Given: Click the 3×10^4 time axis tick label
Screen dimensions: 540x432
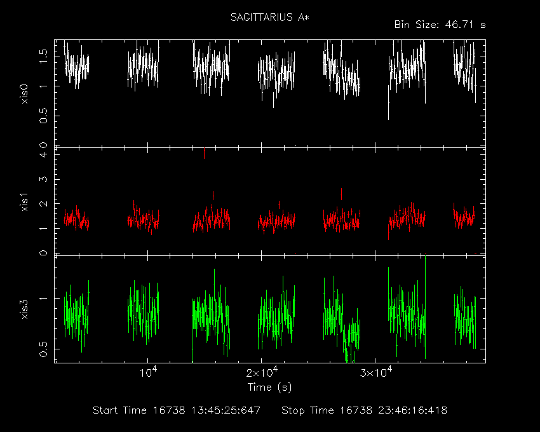Looking at the screenshot, I should [x=375, y=373].
